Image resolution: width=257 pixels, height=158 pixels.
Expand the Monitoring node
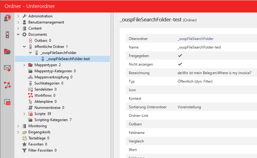(18, 126)
